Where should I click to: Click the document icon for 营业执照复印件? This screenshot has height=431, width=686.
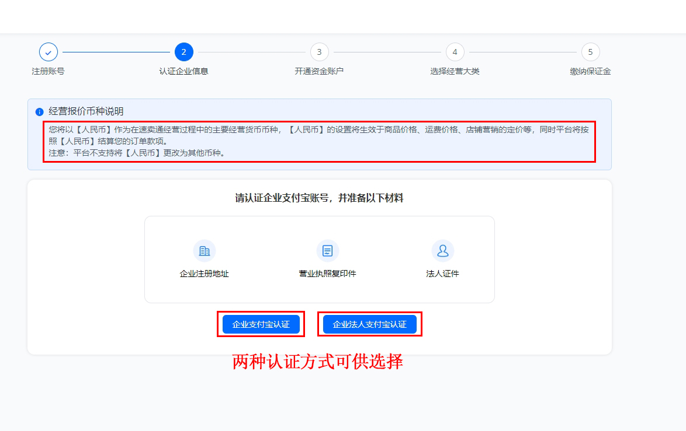pyautogui.click(x=327, y=251)
